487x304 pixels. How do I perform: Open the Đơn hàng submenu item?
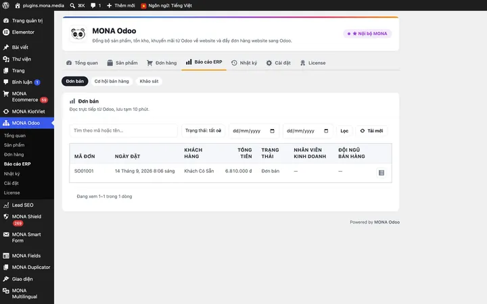(14, 155)
